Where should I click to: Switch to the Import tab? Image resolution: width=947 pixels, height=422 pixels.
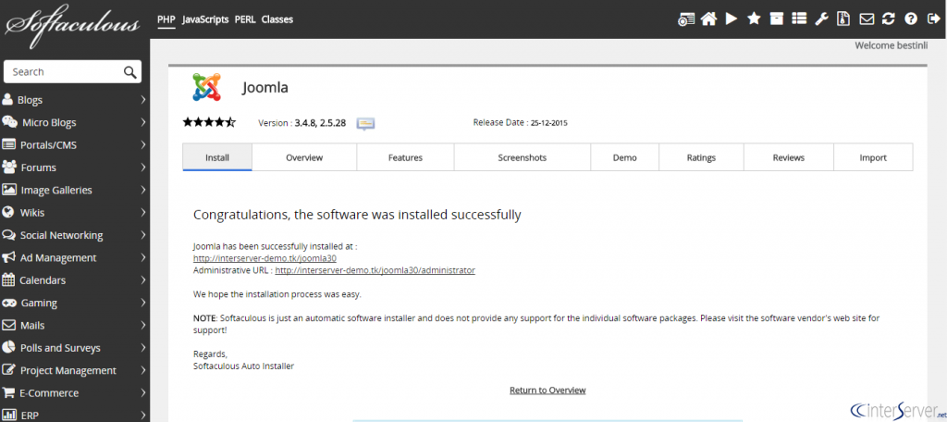tap(873, 157)
